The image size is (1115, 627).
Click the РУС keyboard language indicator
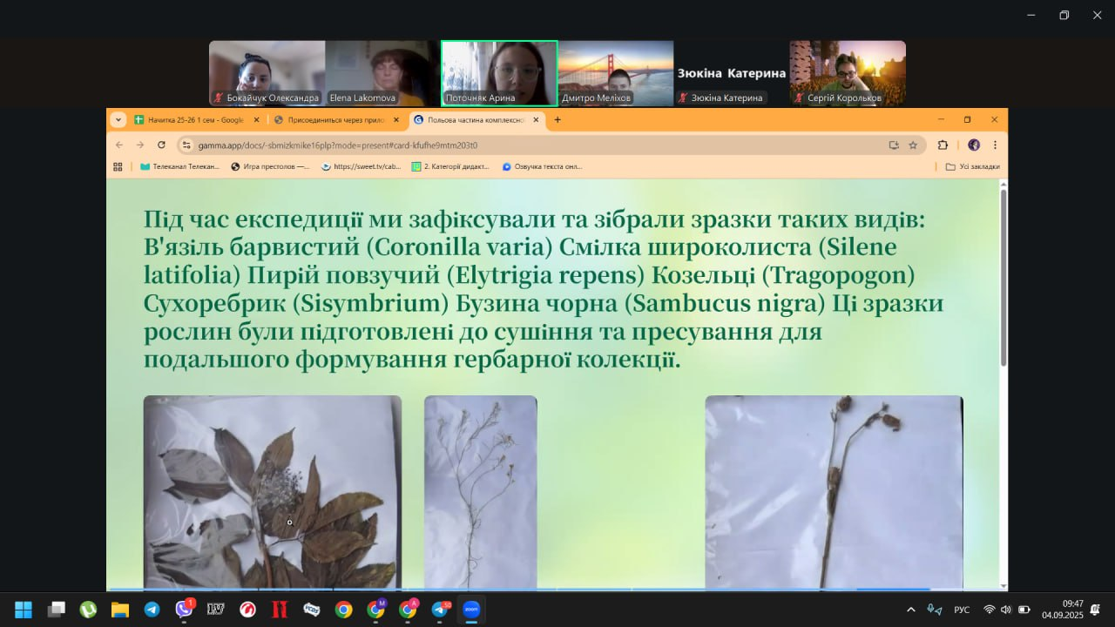tap(962, 610)
